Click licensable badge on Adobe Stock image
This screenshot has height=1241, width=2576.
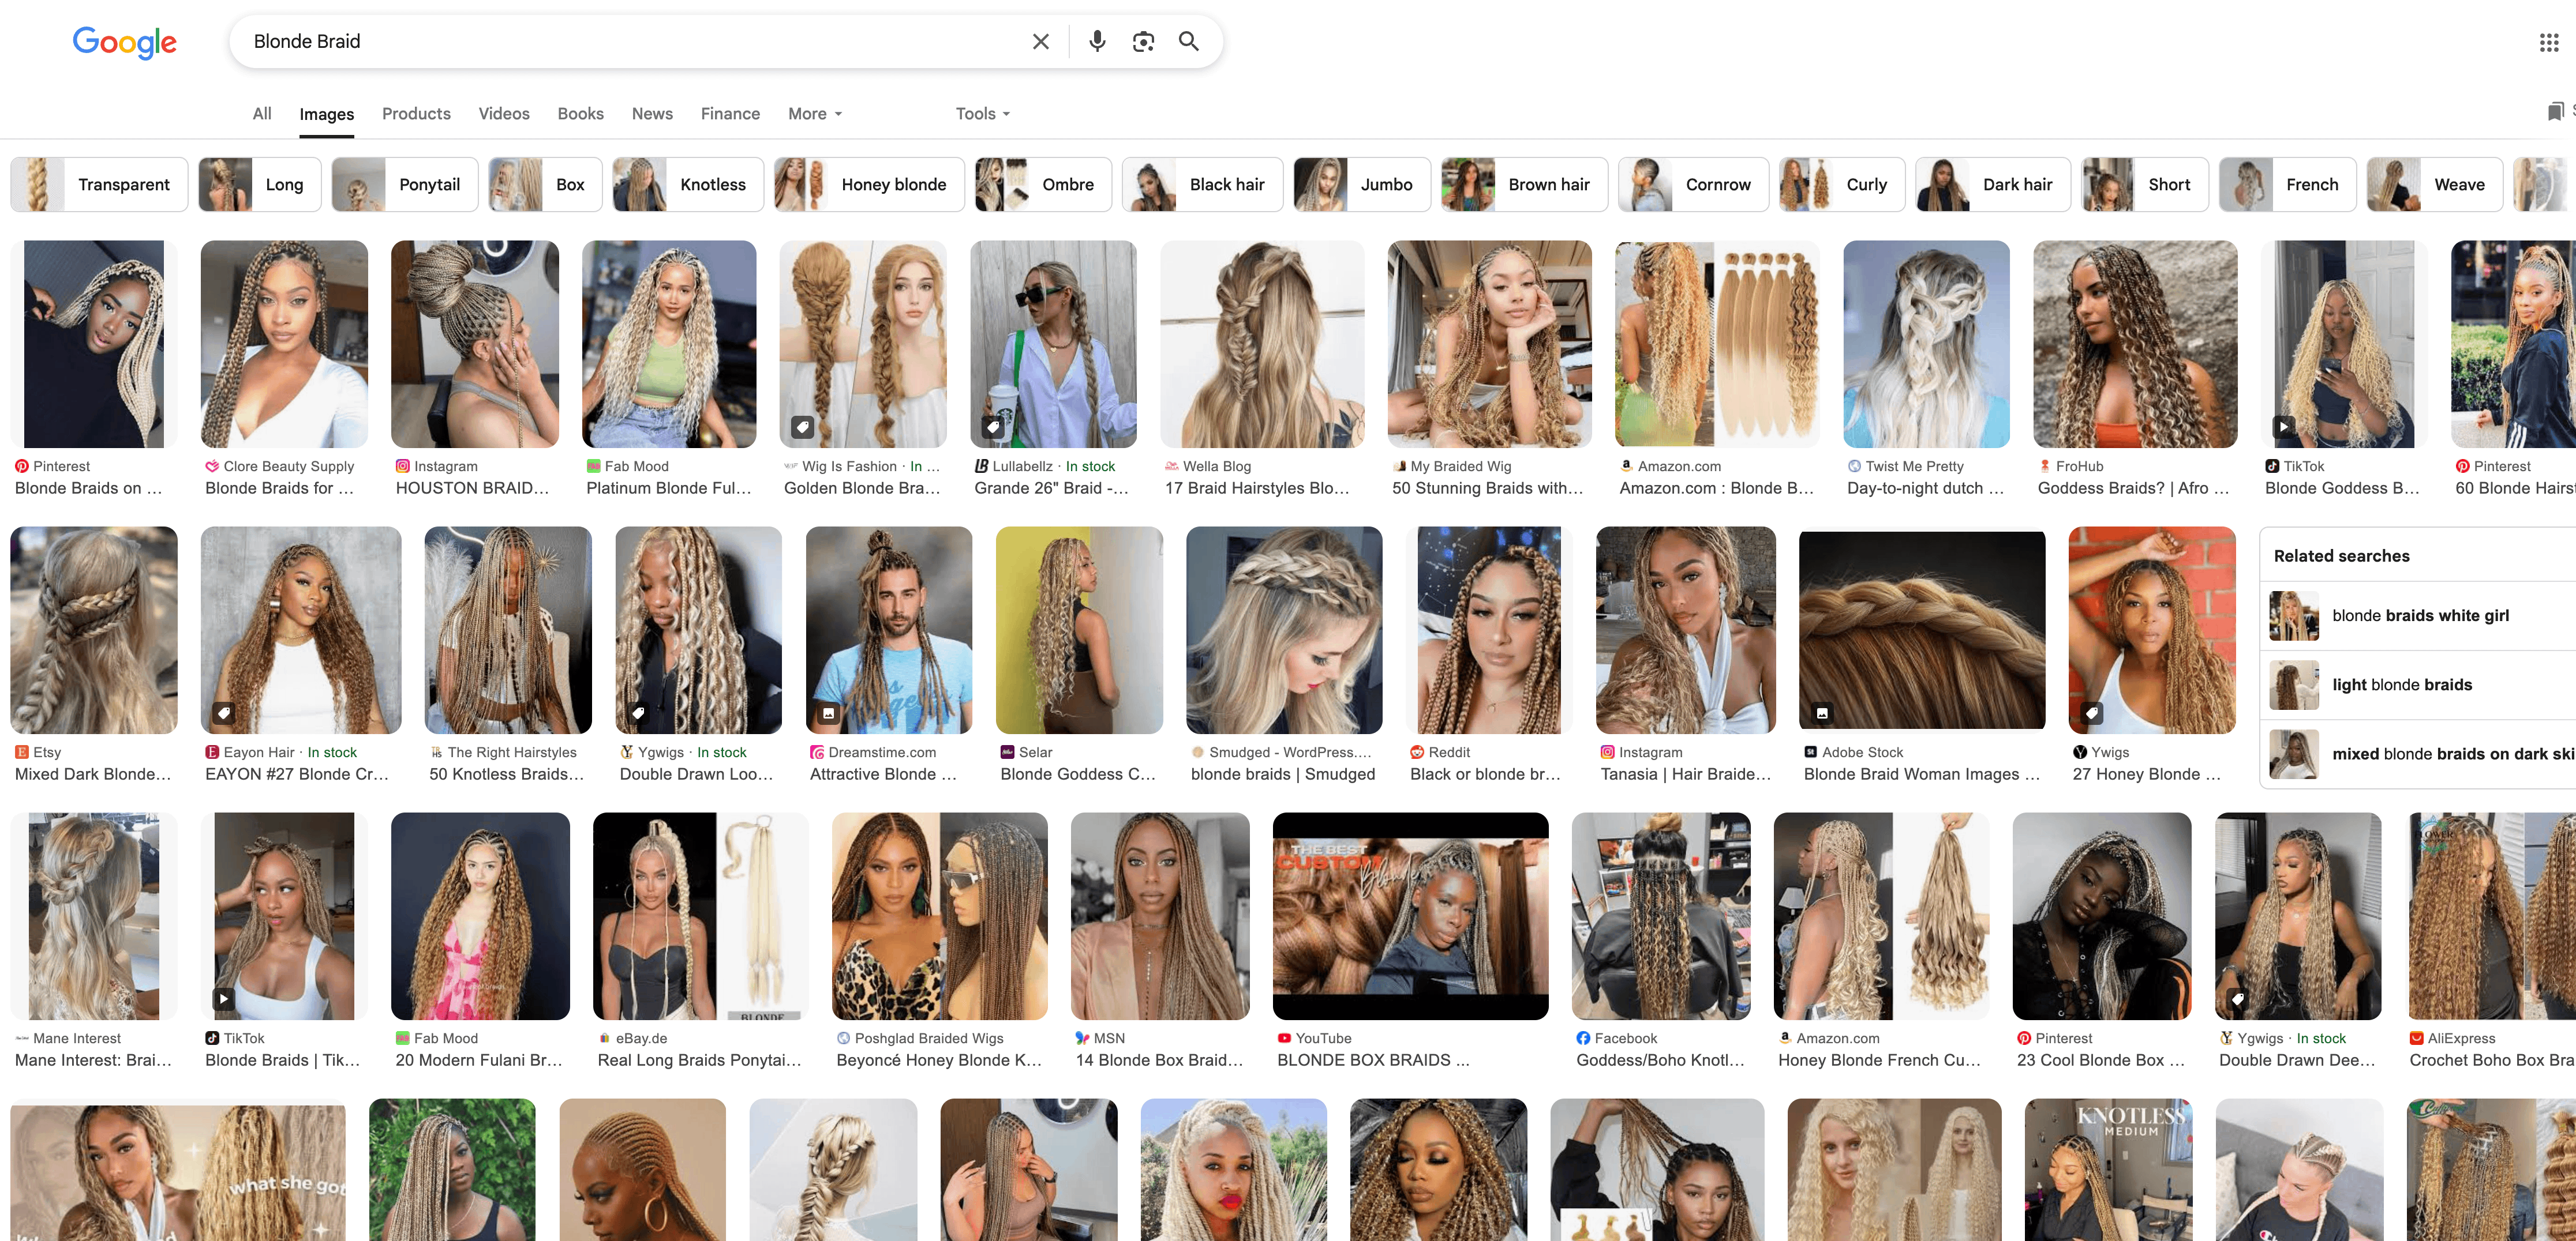(x=1822, y=713)
